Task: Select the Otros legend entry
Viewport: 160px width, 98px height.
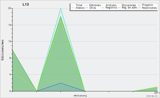Action: (93, 8)
